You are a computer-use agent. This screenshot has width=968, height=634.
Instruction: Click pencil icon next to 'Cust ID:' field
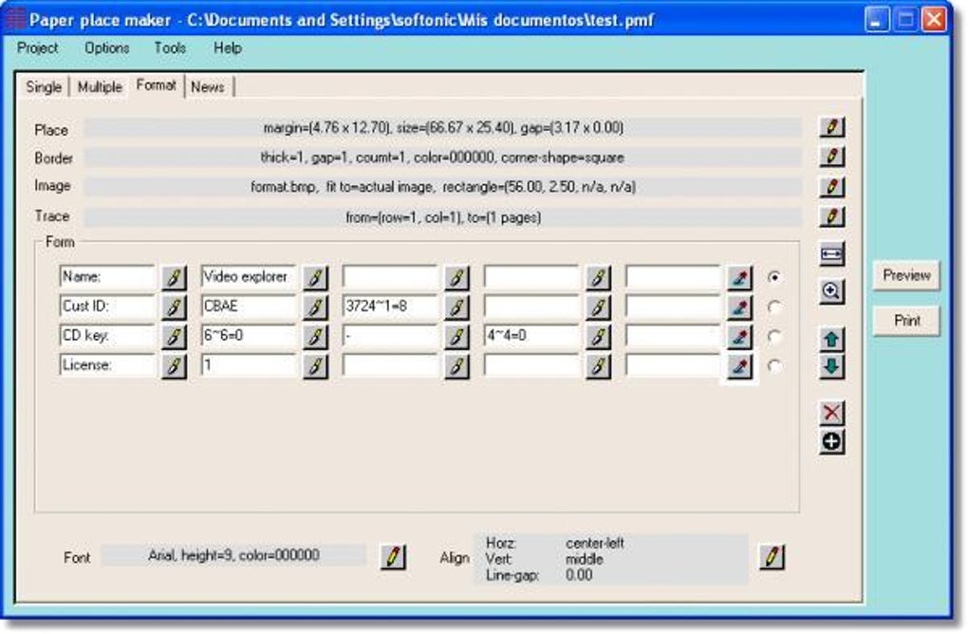click(x=174, y=307)
